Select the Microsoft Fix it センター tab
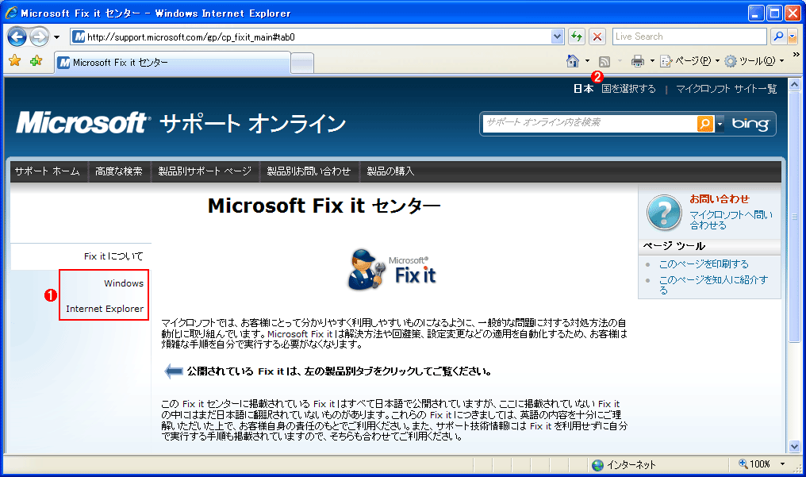 click(173, 63)
